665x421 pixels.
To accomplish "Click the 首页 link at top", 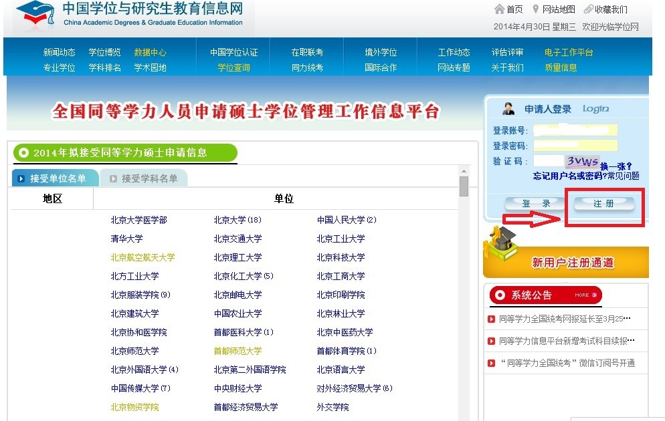I will [x=514, y=9].
